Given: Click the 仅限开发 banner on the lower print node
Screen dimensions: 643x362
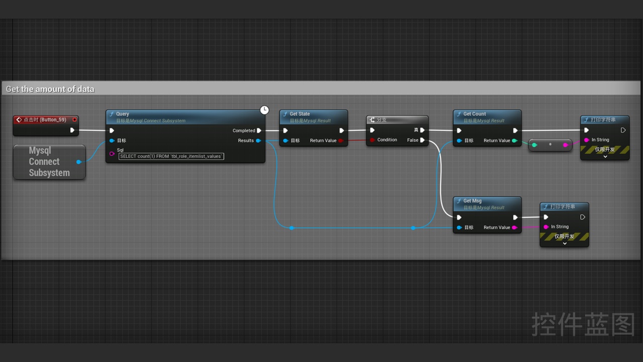Looking at the screenshot, I should click(565, 236).
